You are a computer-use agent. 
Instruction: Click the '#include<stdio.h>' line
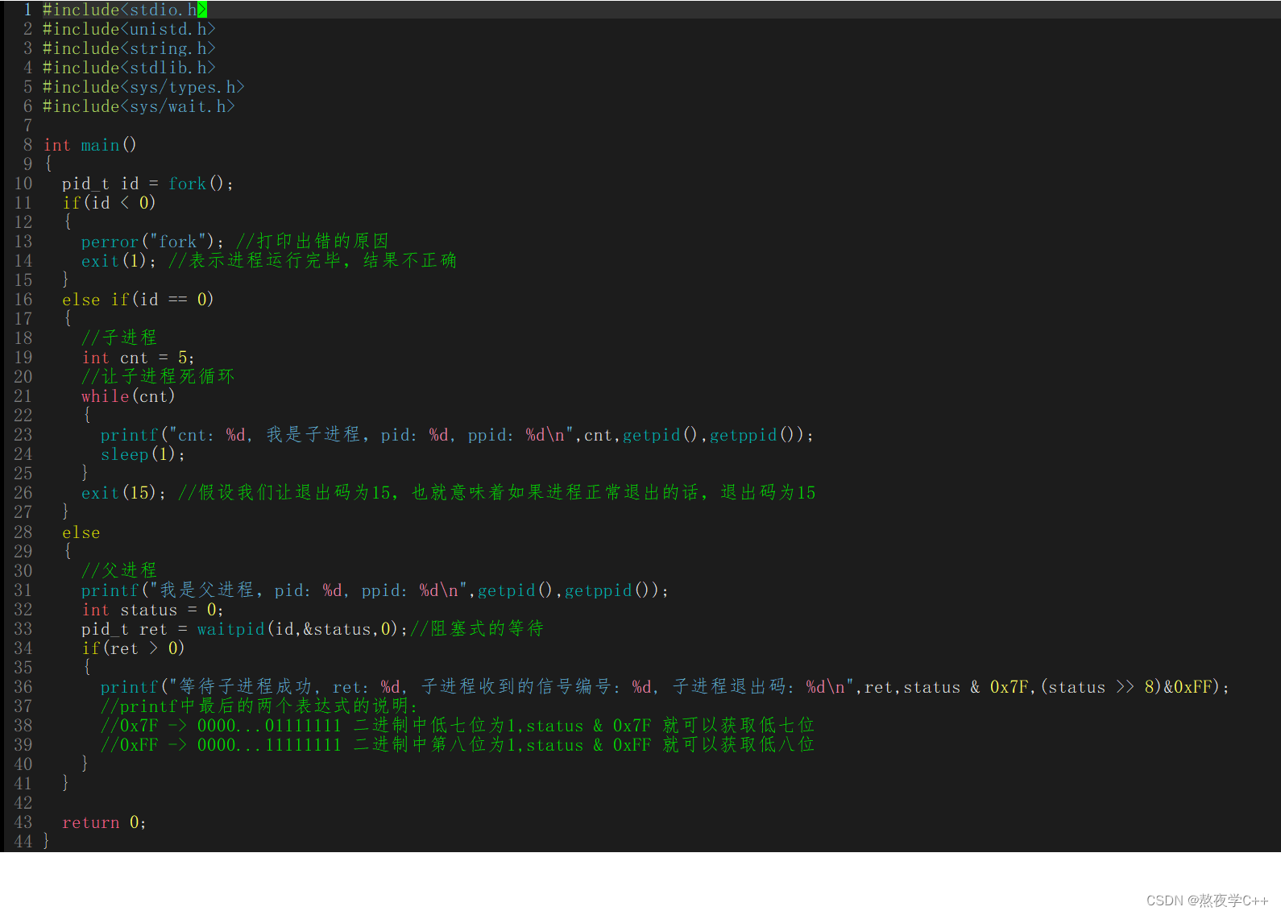[x=125, y=10]
